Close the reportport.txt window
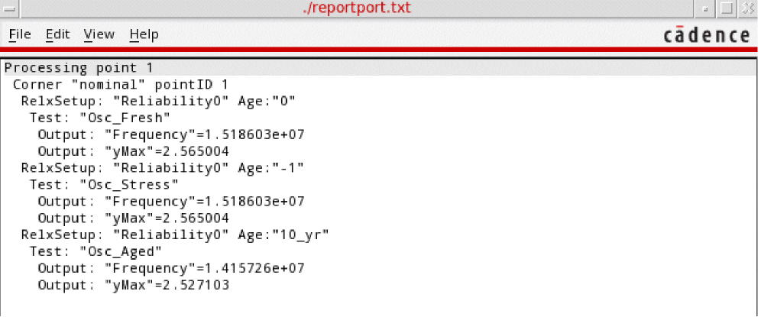774x317 pixels. (748, 8)
